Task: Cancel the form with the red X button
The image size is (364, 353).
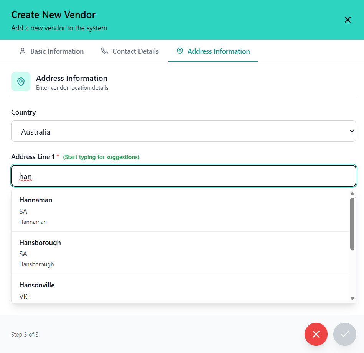Action: click(316, 334)
